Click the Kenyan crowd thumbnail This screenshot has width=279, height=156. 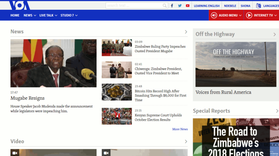(117, 116)
